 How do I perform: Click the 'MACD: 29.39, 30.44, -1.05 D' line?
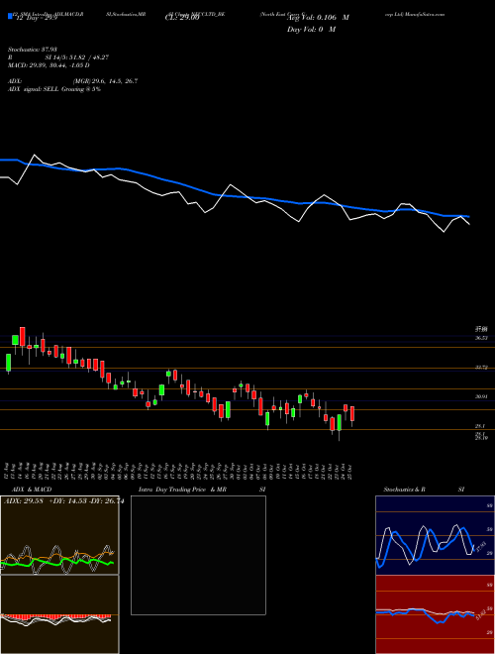click(x=49, y=65)
